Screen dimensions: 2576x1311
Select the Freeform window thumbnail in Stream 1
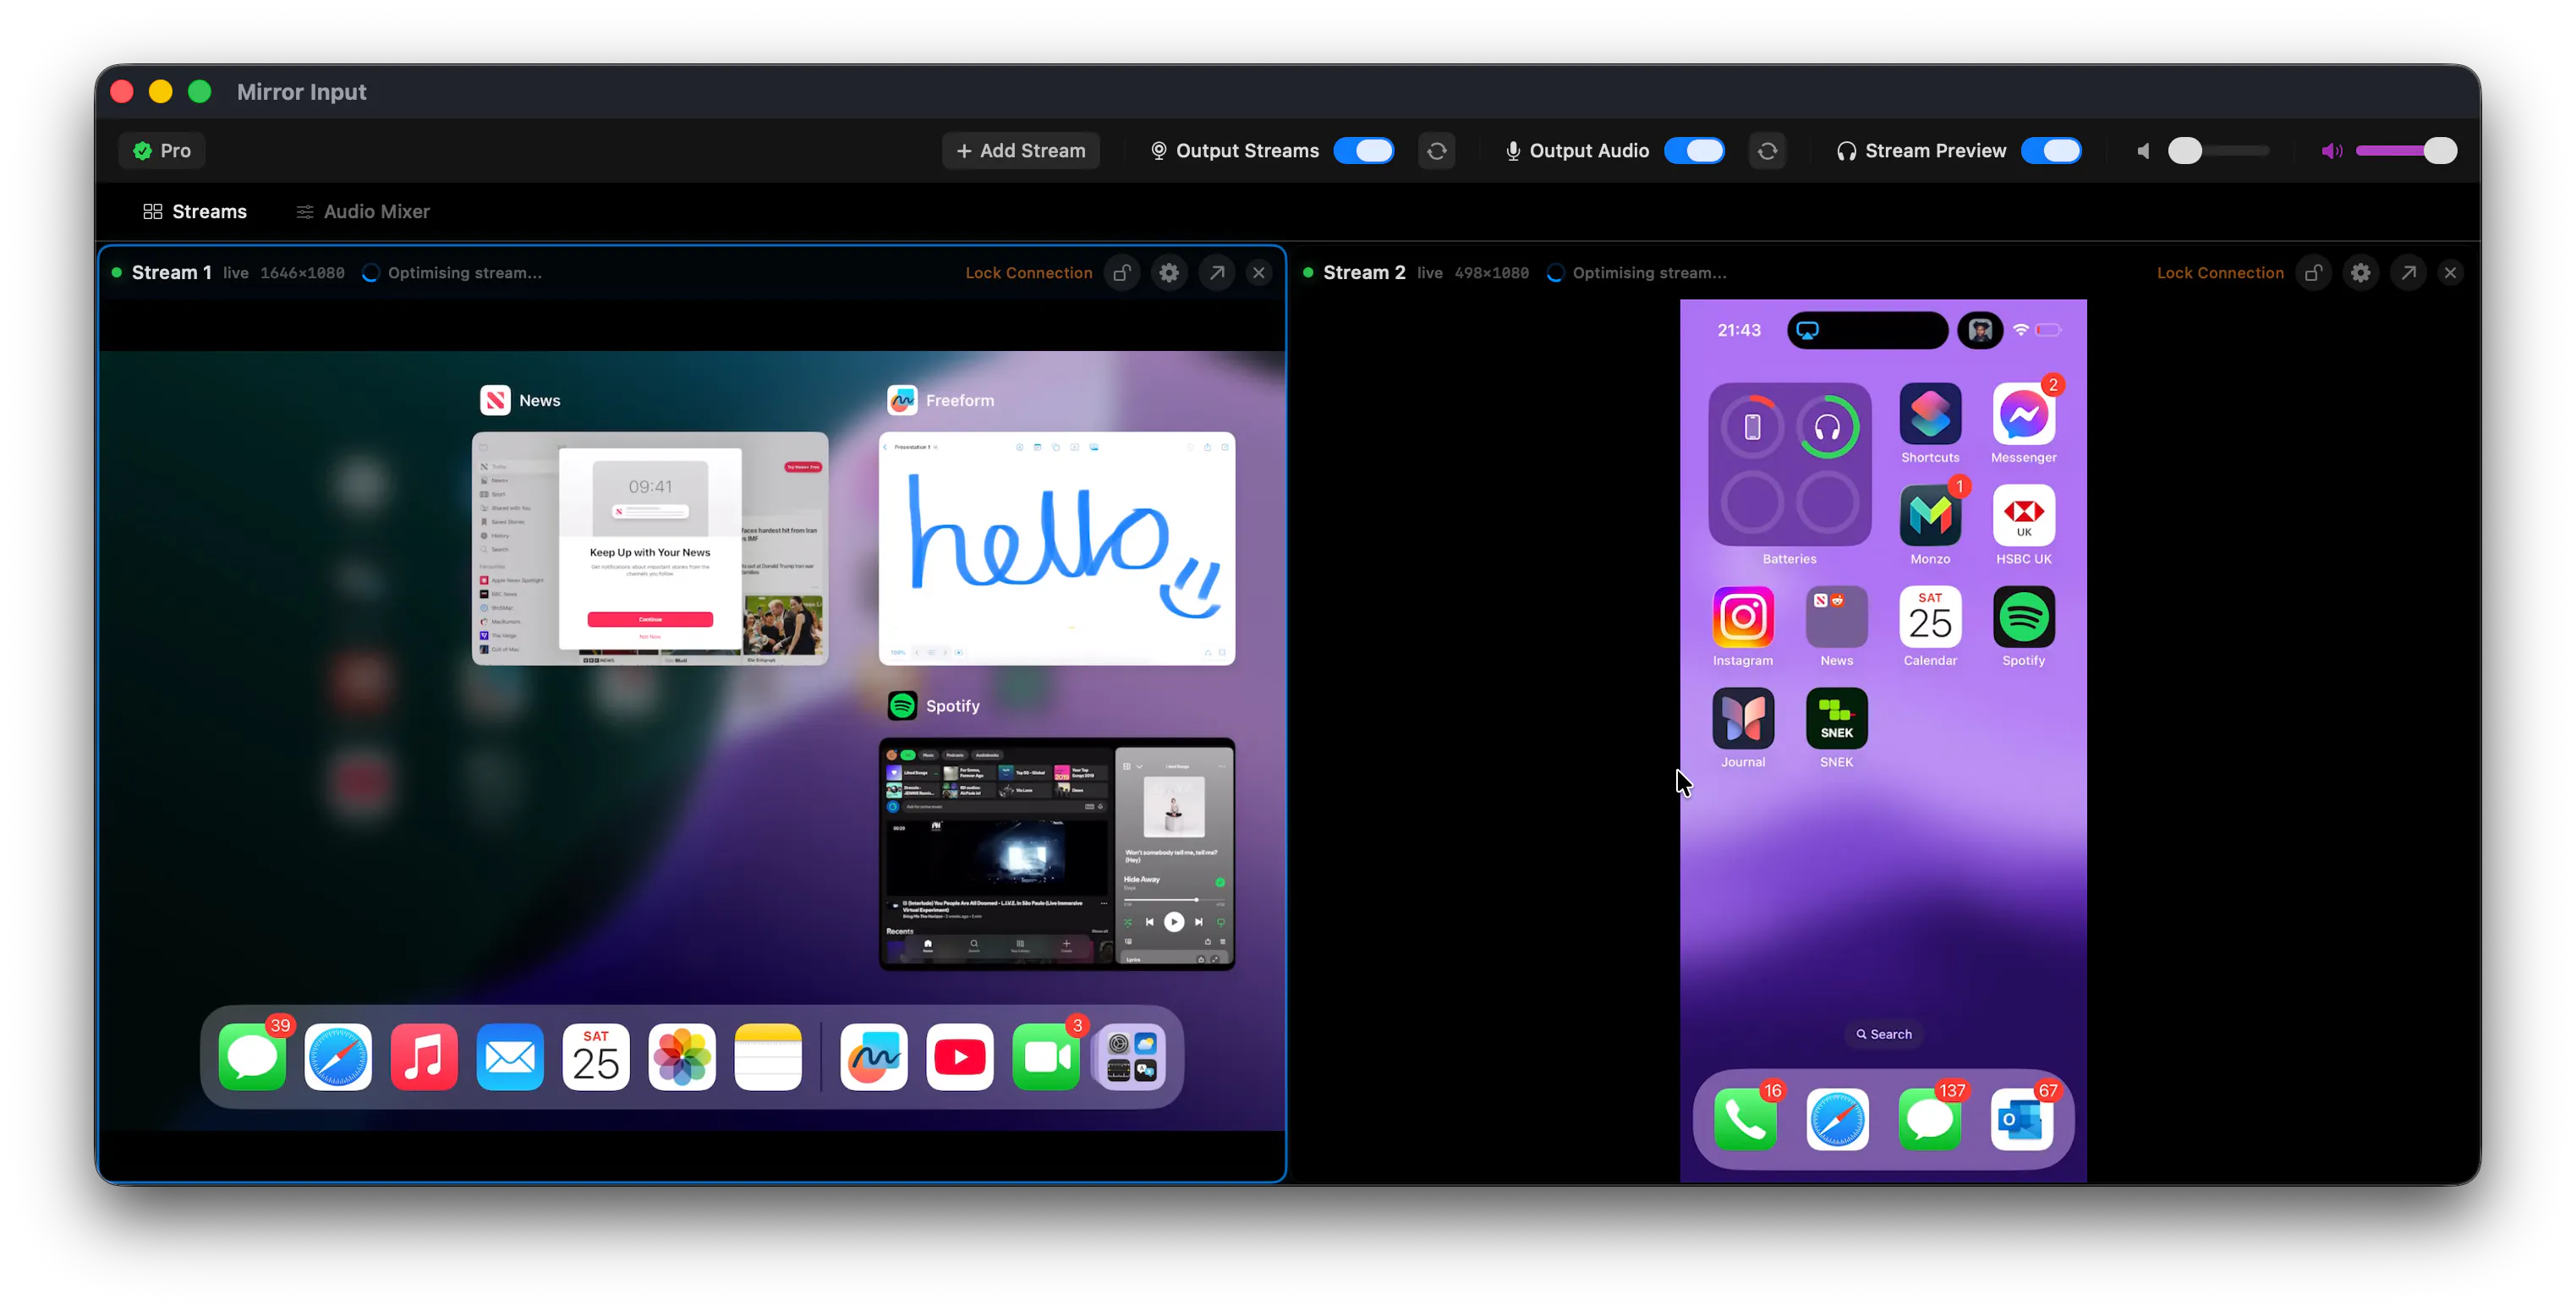[1057, 549]
